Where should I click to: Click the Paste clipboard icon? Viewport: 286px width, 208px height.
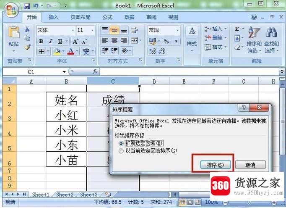(x=13, y=32)
